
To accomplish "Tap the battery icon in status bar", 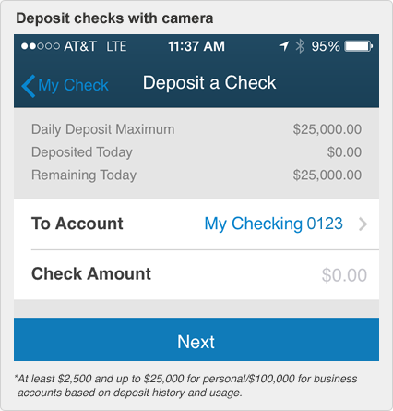I will pyautogui.click(x=359, y=46).
